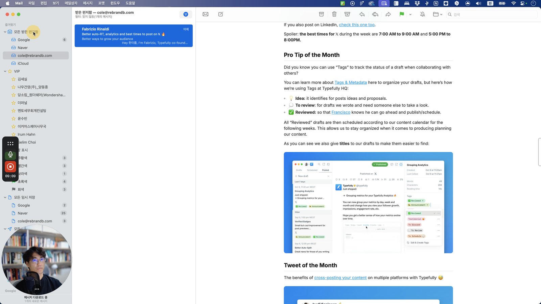Open the 파일 menu

31,3
